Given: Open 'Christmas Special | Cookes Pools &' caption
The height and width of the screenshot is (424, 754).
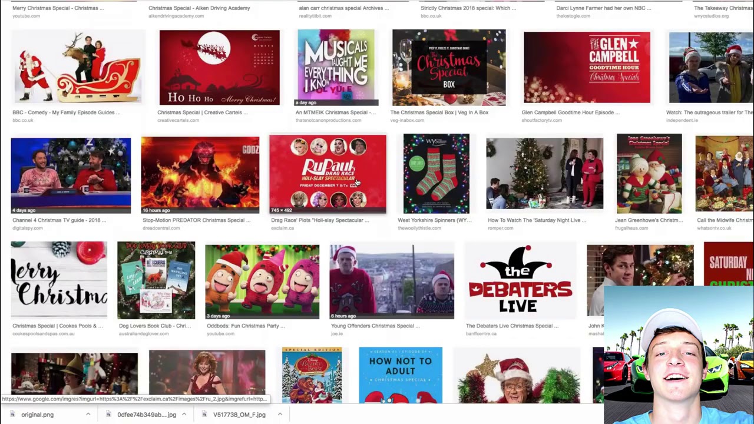Looking at the screenshot, I should pos(58,326).
